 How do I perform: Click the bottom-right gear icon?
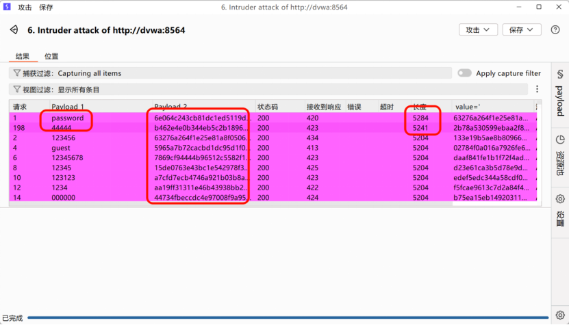pyautogui.click(x=559, y=315)
